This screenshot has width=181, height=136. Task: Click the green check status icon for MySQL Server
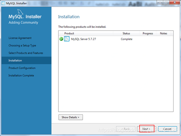point(61,39)
